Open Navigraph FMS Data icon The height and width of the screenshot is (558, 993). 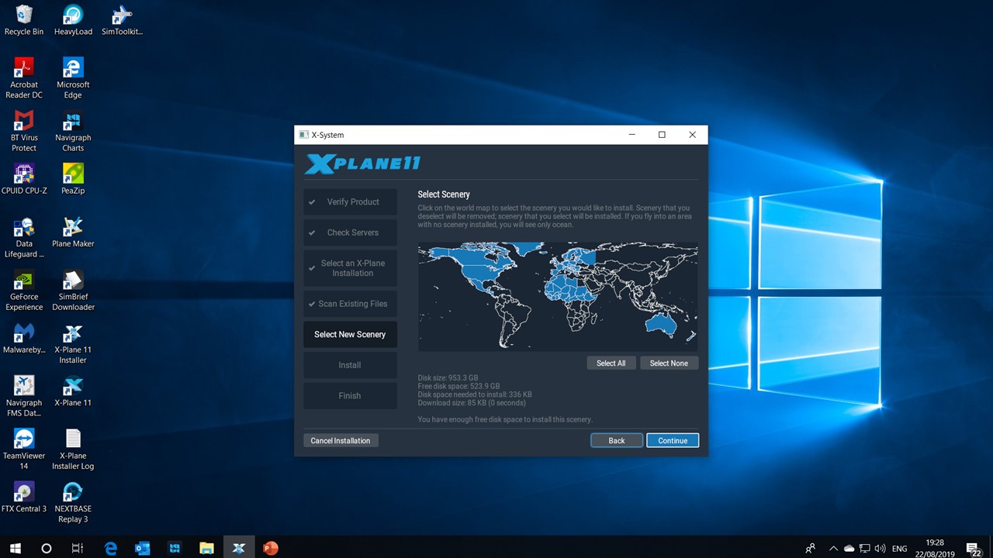tap(24, 396)
